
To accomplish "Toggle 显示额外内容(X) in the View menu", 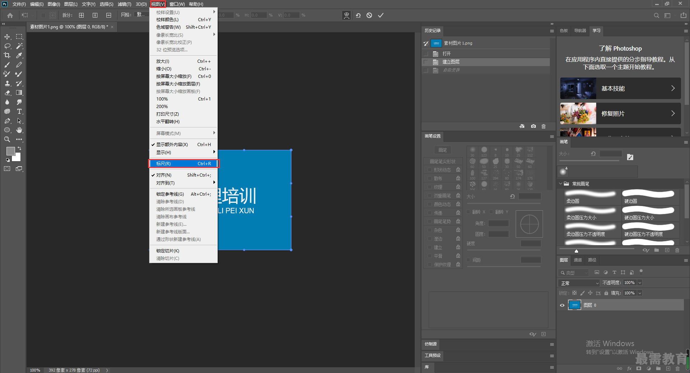I will (x=183, y=144).
